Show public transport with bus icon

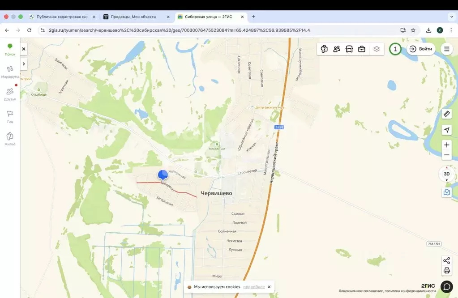pos(349,49)
